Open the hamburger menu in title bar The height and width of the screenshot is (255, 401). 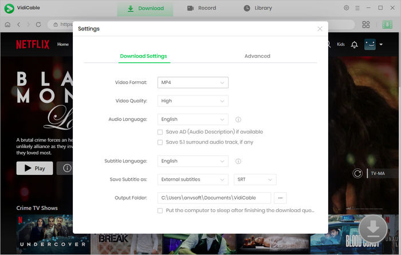point(357,8)
